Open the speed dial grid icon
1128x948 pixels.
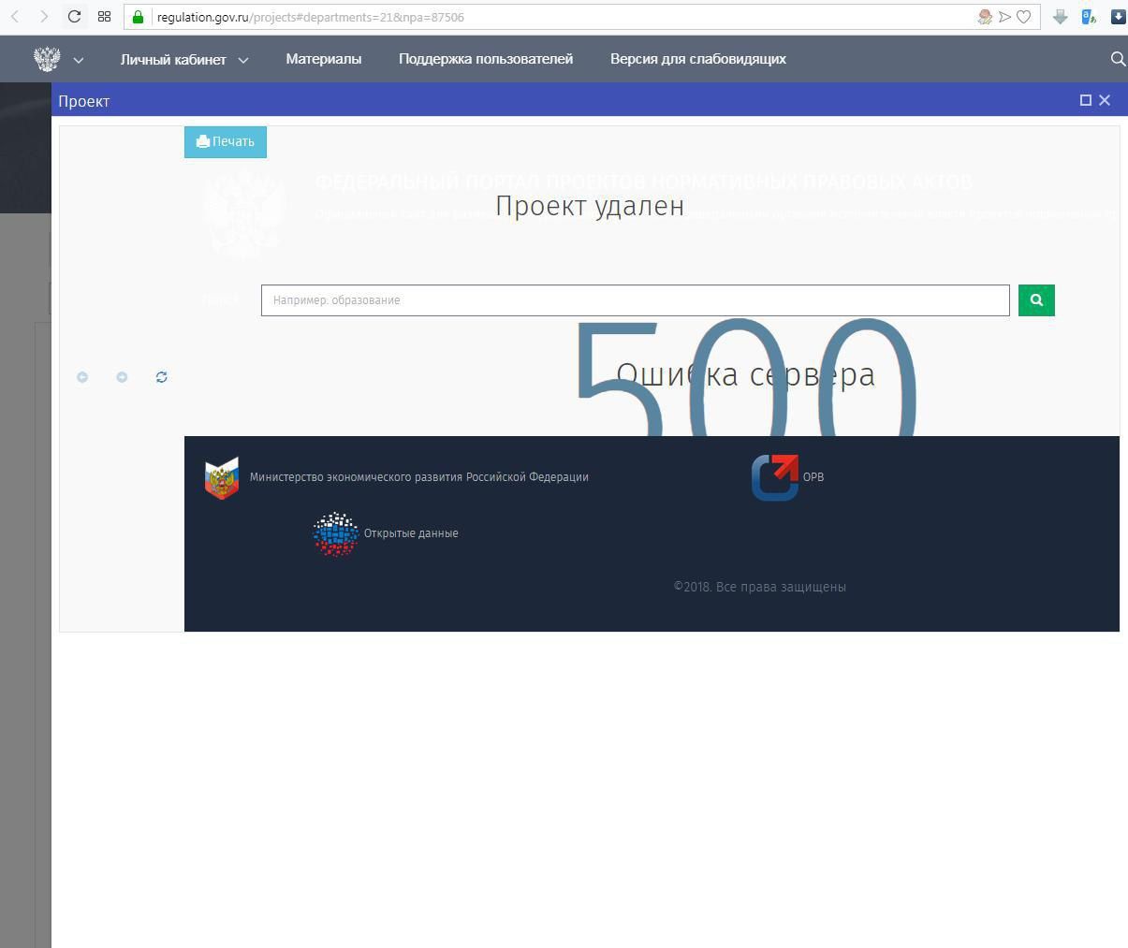pyautogui.click(x=104, y=16)
